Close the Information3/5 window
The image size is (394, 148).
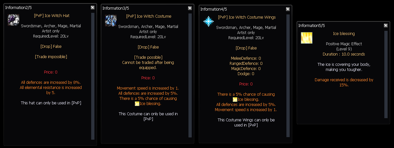point(190,8)
